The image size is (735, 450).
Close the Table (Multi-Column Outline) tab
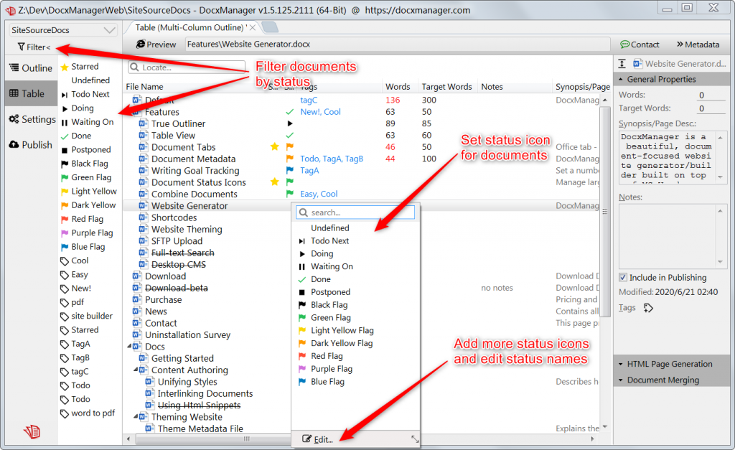coord(253,28)
